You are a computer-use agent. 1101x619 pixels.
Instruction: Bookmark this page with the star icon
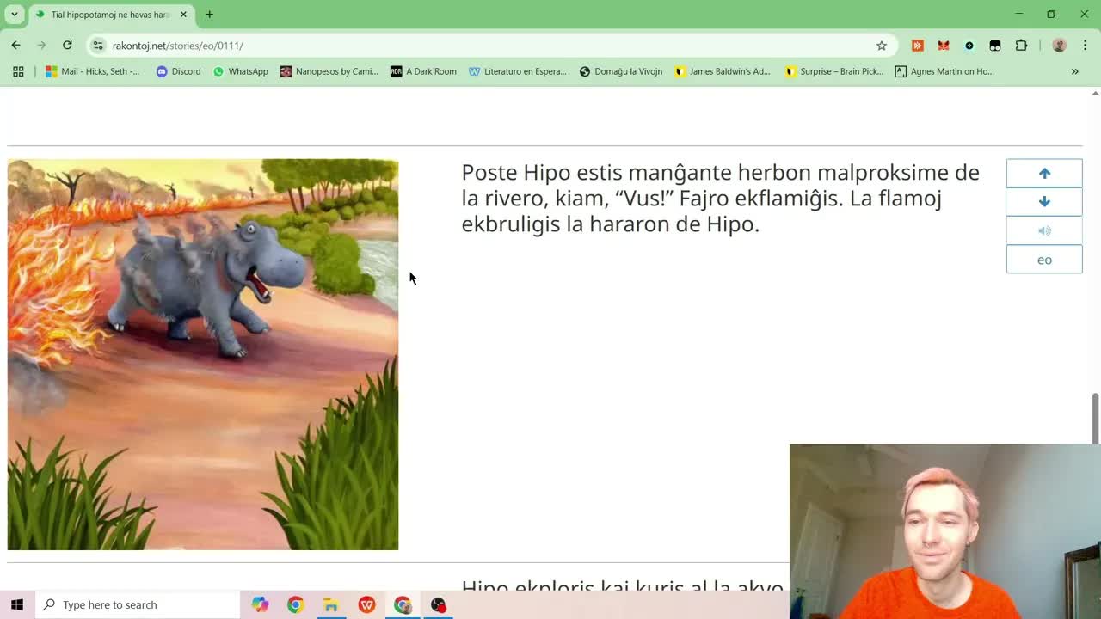pyautogui.click(x=882, y=46)
